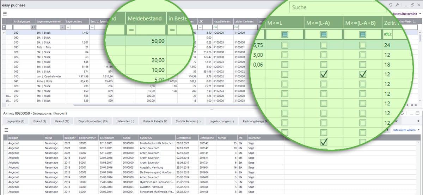Tick the M<=(L-A+B) checkbox in the row with 24

pos(362,45)
